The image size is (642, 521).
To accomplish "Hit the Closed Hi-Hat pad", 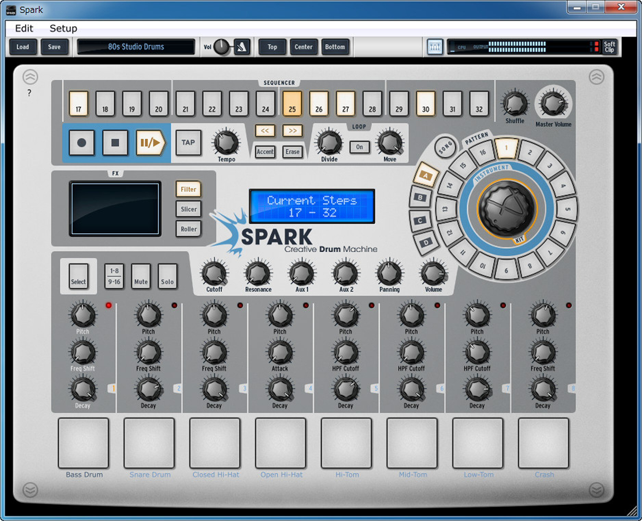I will point(215,443).
